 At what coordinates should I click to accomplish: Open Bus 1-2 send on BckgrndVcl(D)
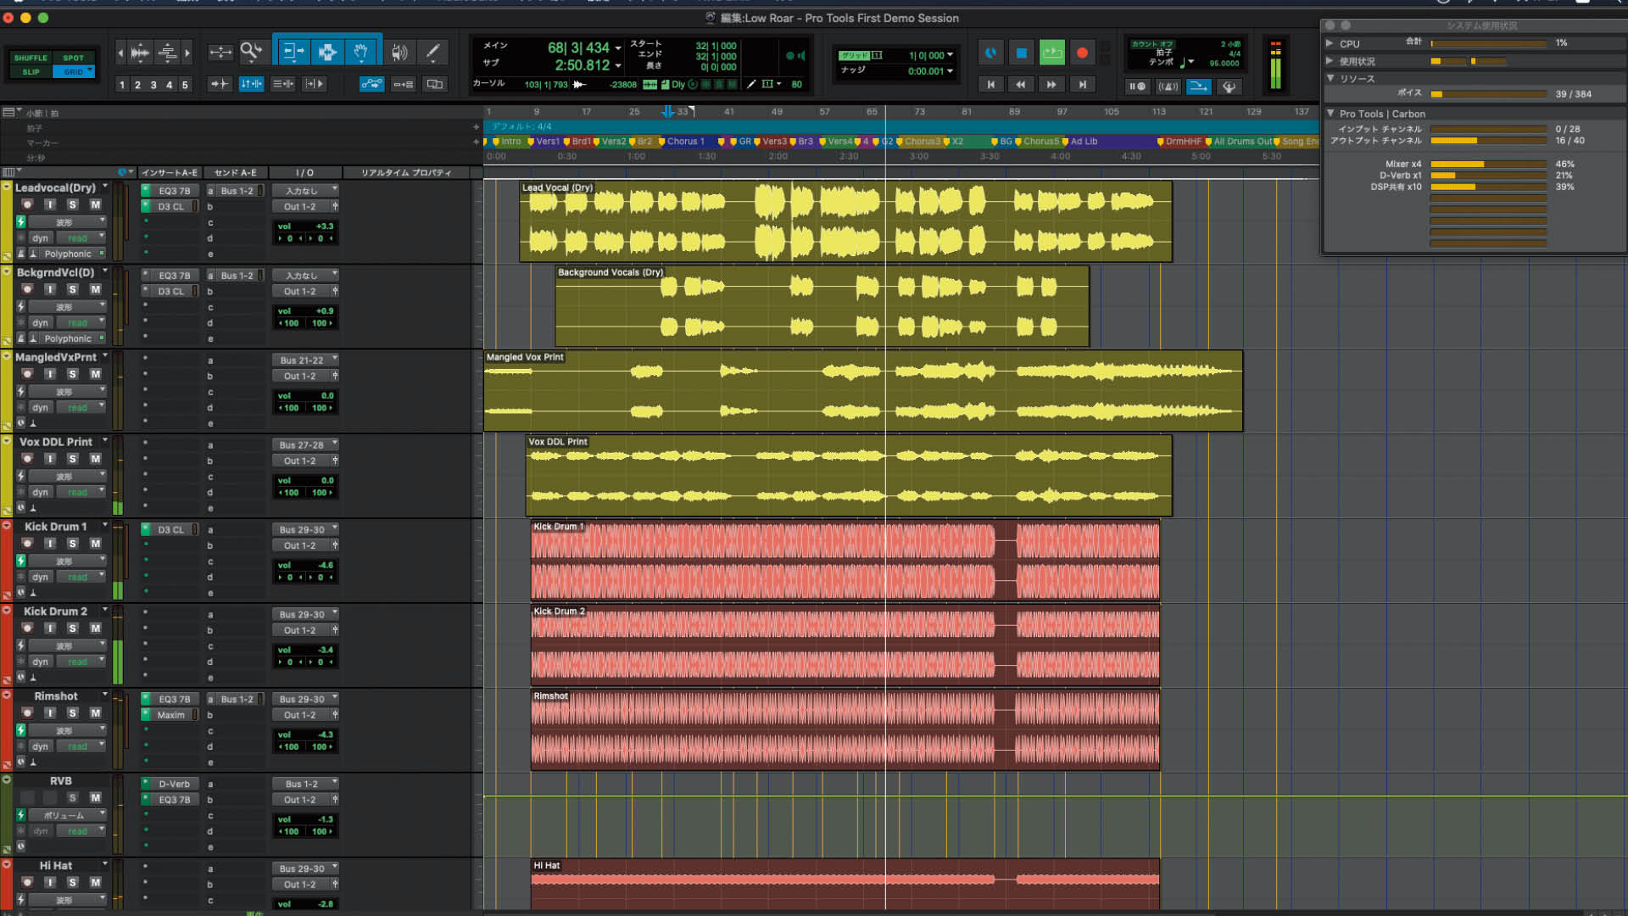(237, 276)
